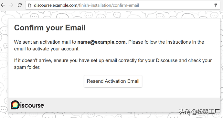Click the watermark text at bottom right

coord(199,112)
